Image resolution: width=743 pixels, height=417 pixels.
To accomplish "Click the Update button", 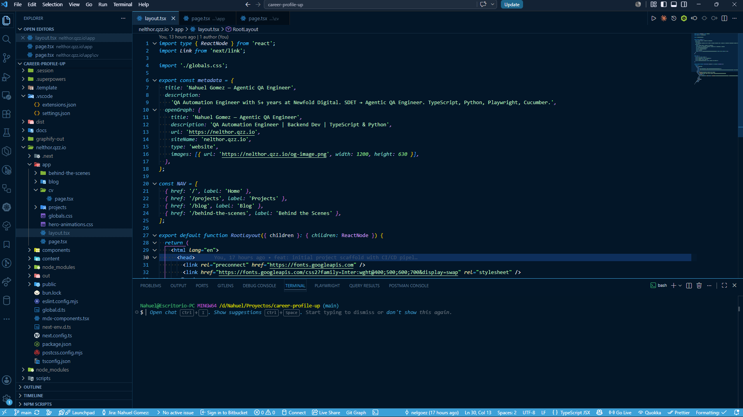I will tap(512, 5).
